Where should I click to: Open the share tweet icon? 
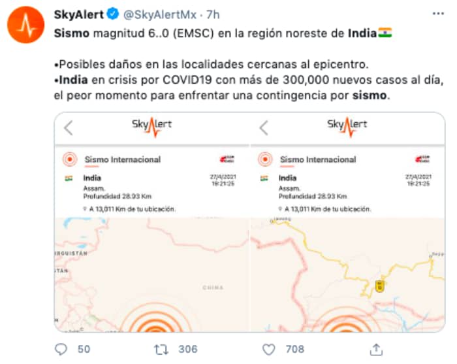(x=376, y=350)
